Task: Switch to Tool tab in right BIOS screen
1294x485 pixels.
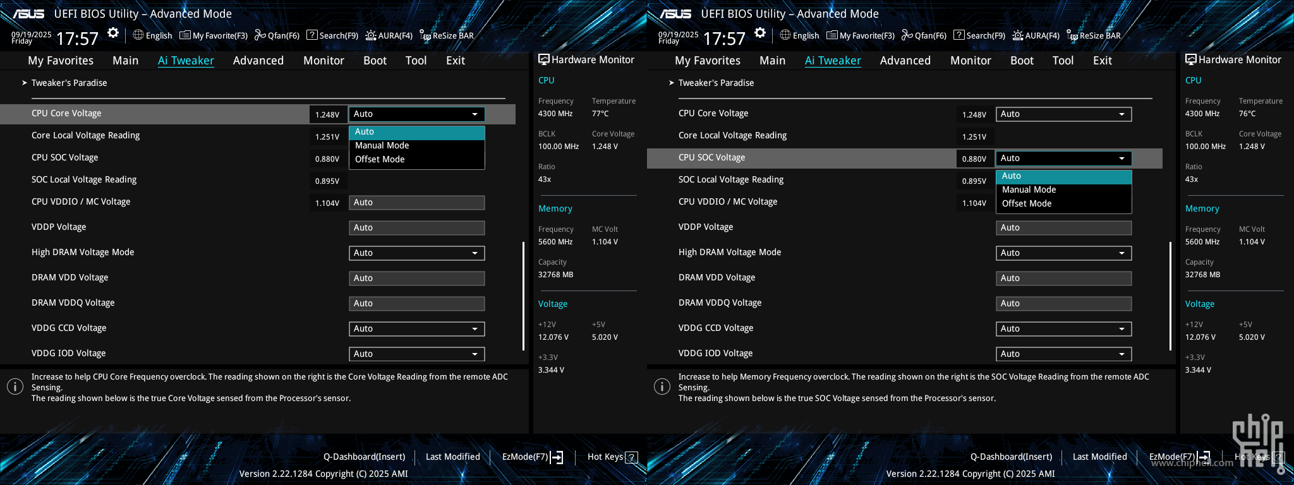Action: coord(1063,61)
